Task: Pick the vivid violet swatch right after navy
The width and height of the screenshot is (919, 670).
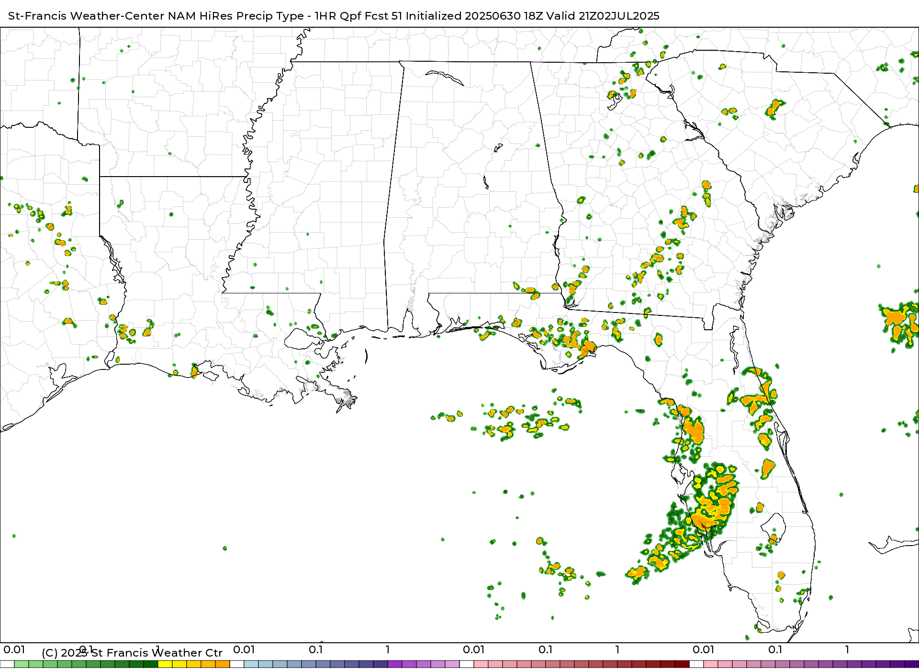Action: 395,664
